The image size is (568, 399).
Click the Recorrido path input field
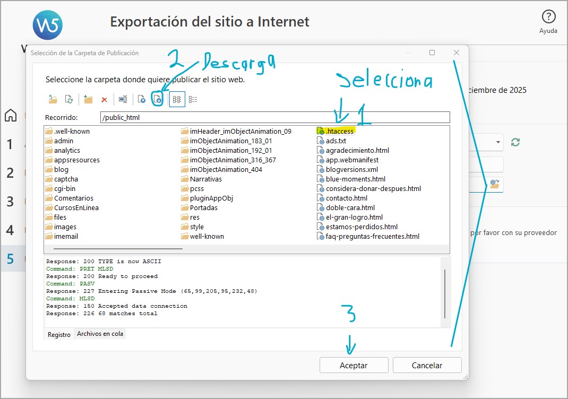(x=274, y=117)
